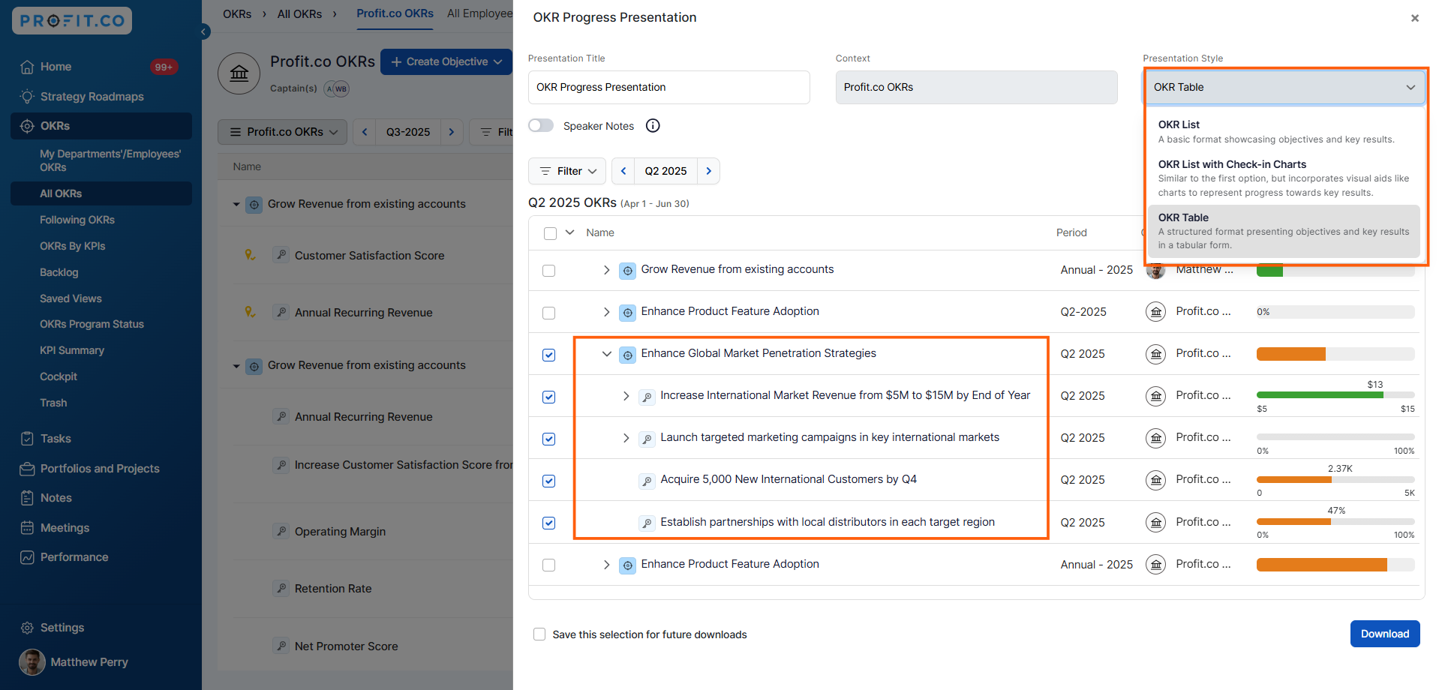Click key result icon for Establish partnerships row
This screenshot has height=690, width=1439.
(647, 523)
